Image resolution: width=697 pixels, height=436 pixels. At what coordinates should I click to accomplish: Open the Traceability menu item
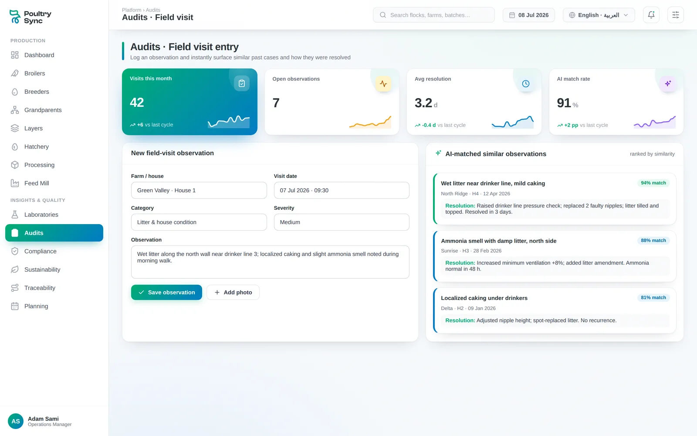tap(54, 288)
